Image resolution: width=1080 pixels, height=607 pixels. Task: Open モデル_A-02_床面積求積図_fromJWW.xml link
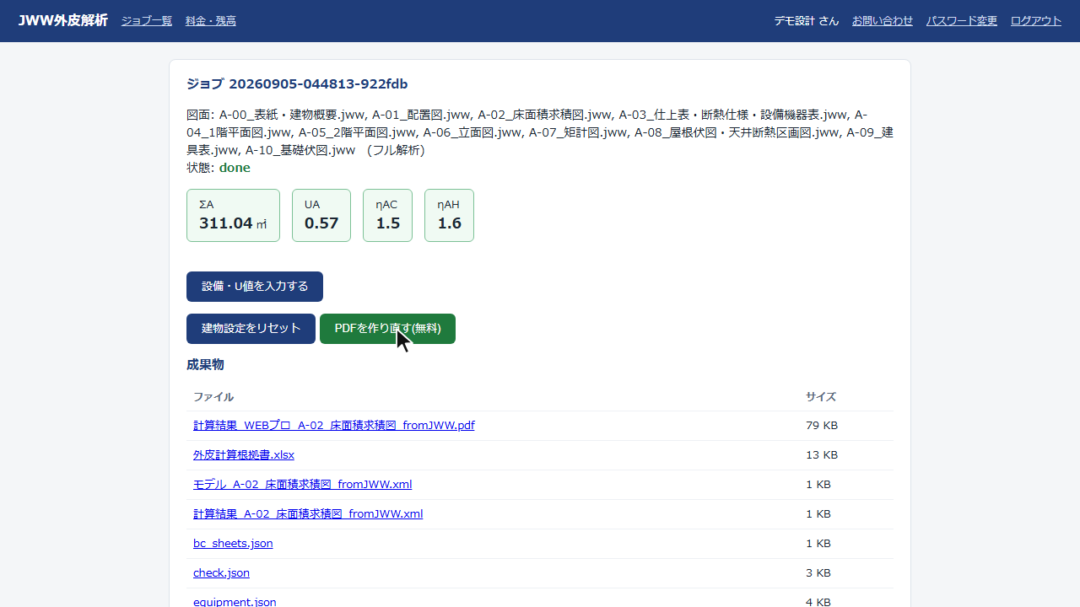302,485
